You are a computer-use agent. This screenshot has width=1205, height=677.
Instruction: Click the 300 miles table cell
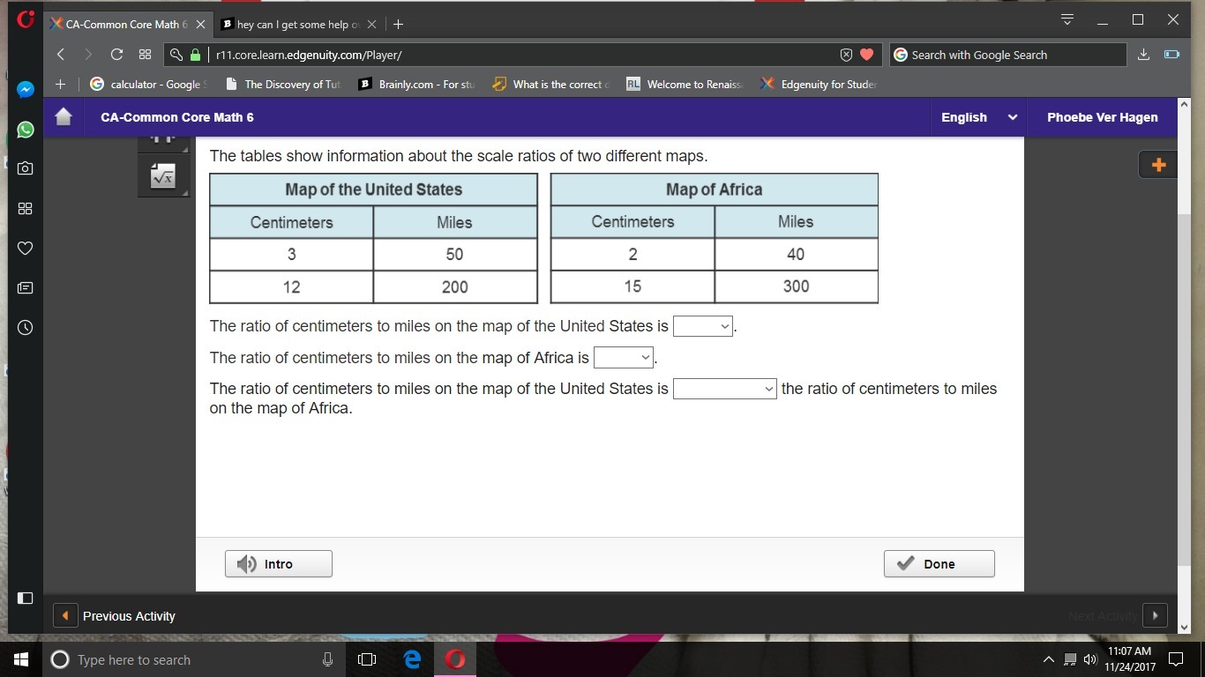pyautogui.click(x=796, y=286)
